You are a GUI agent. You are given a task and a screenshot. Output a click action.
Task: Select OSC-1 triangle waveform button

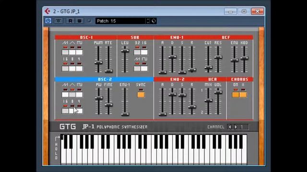(72, 52)
